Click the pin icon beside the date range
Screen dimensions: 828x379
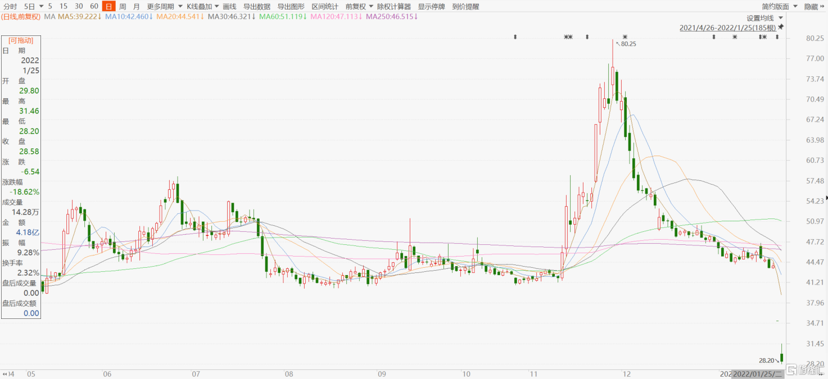point(781,27)
